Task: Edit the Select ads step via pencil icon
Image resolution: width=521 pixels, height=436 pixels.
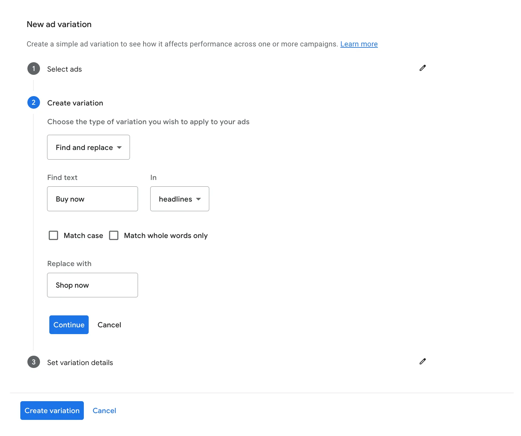Action: [422, 68]
